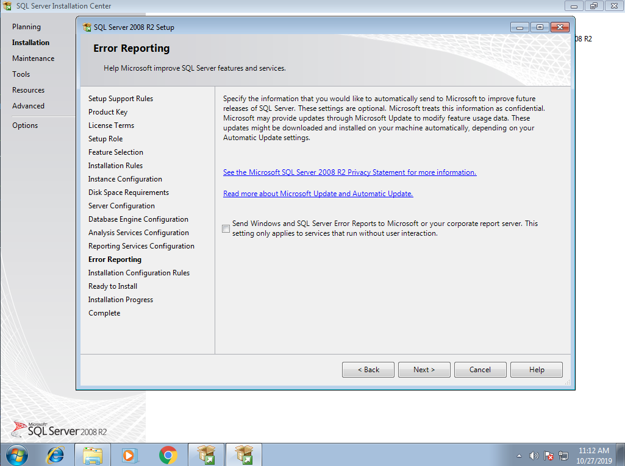Select Installation in Installation Center sidebar
The width and height of the screenshot is (625, 466).
click(x=30, y=43)
